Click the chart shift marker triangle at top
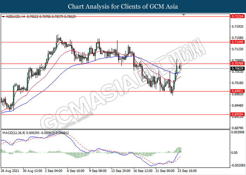Viewport: 246px width, 175px height. tap(183, 15)
